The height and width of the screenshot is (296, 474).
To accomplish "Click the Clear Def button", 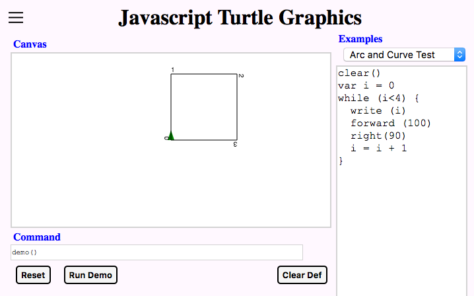I will [x=302, y=275].
